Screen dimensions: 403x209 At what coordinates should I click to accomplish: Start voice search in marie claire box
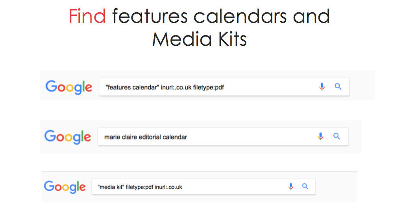(320, 136)
